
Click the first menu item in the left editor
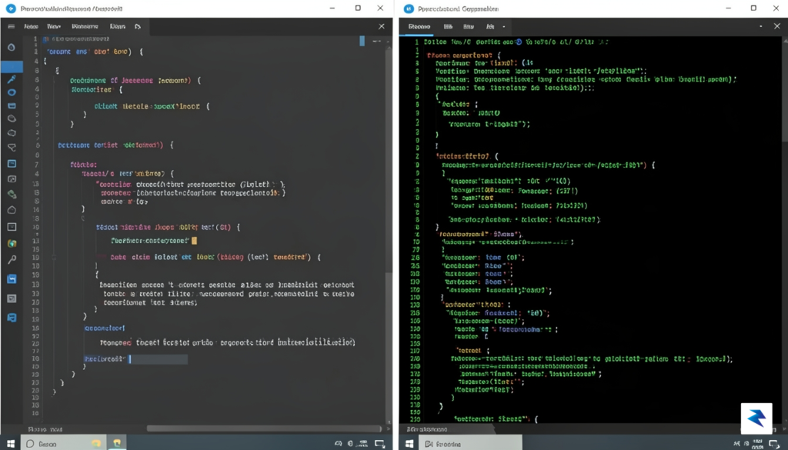pos(31,27)
